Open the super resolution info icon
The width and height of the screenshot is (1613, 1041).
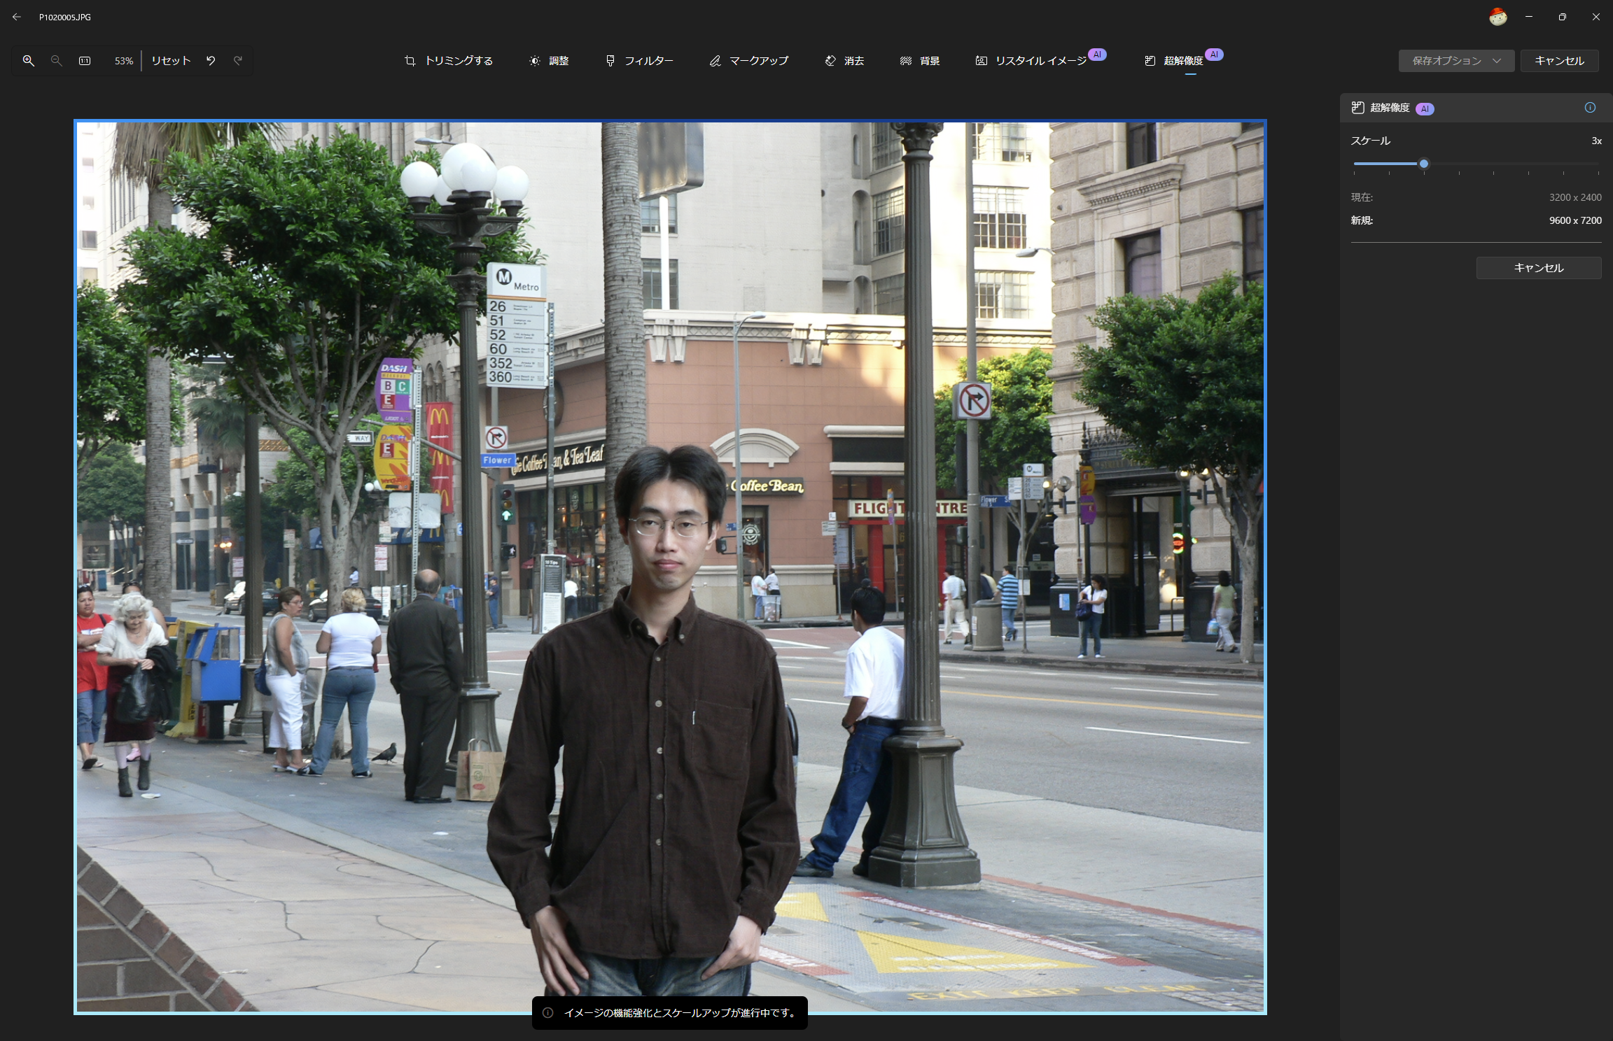coord(1590,108)
